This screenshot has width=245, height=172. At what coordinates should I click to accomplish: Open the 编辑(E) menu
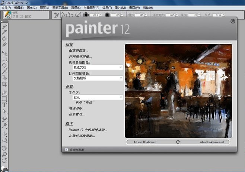click(x=19, y=8)
